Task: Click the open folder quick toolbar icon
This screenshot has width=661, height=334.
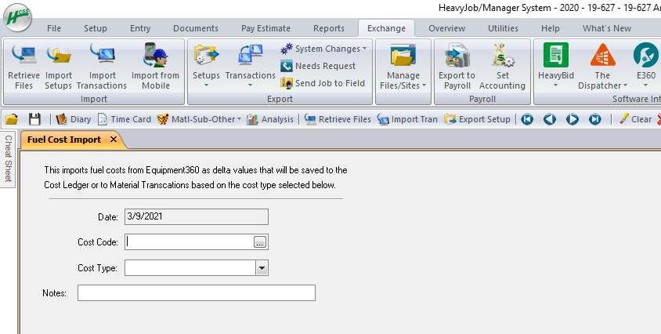Action: tap(12, 119)
